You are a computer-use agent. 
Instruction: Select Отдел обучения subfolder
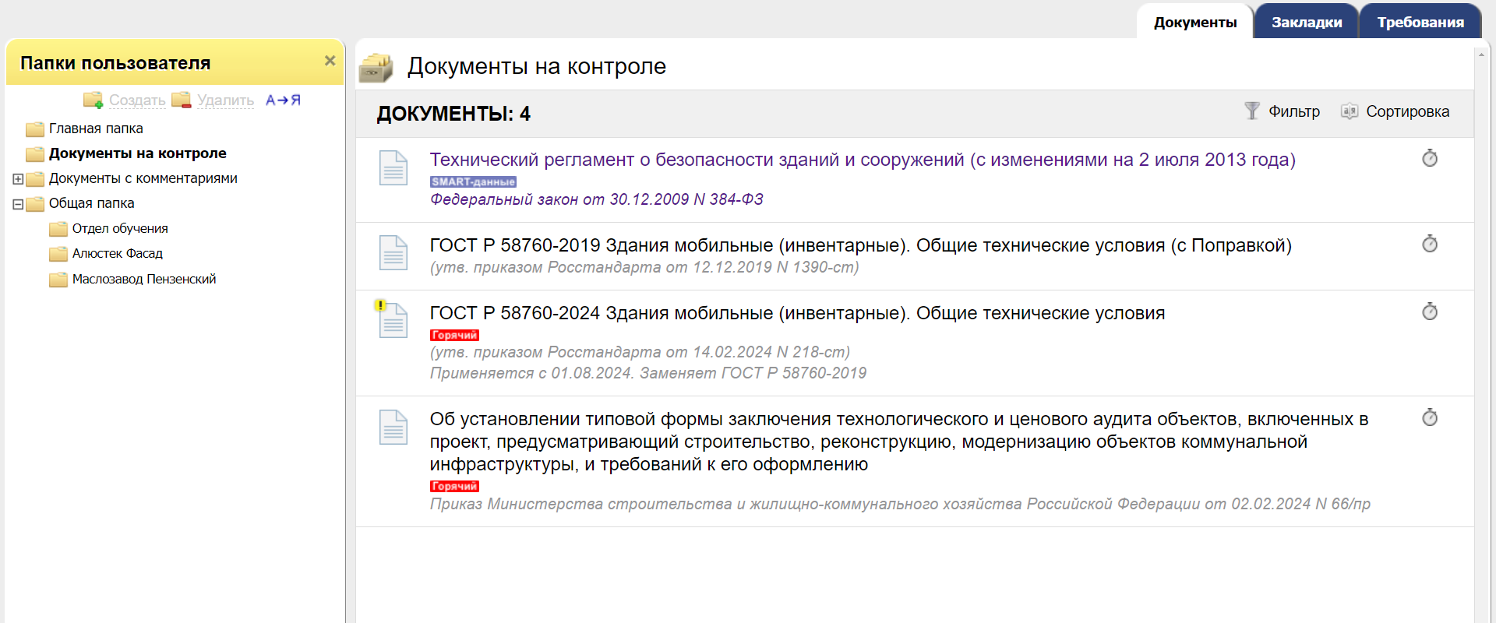click(120, 228)
